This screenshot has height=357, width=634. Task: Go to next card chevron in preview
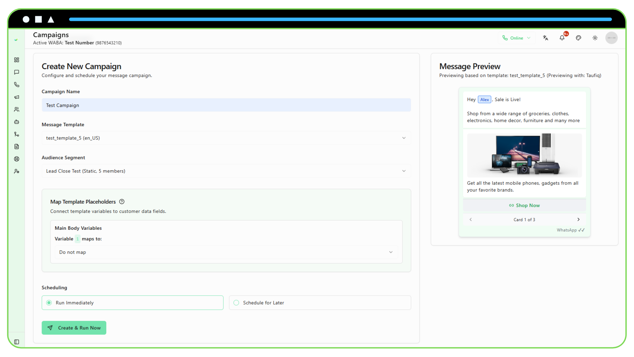579,219
